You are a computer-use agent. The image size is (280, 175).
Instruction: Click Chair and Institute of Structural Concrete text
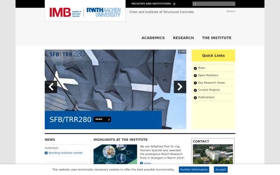(x=161, y=12)
